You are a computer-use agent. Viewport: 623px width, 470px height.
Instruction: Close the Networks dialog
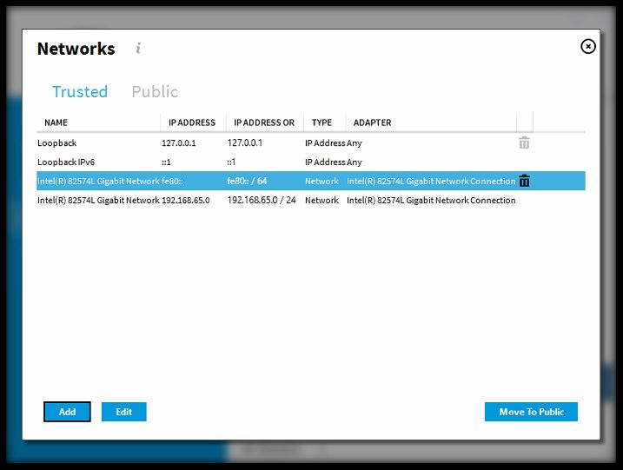pyautogui.click(x=588, y=46)
